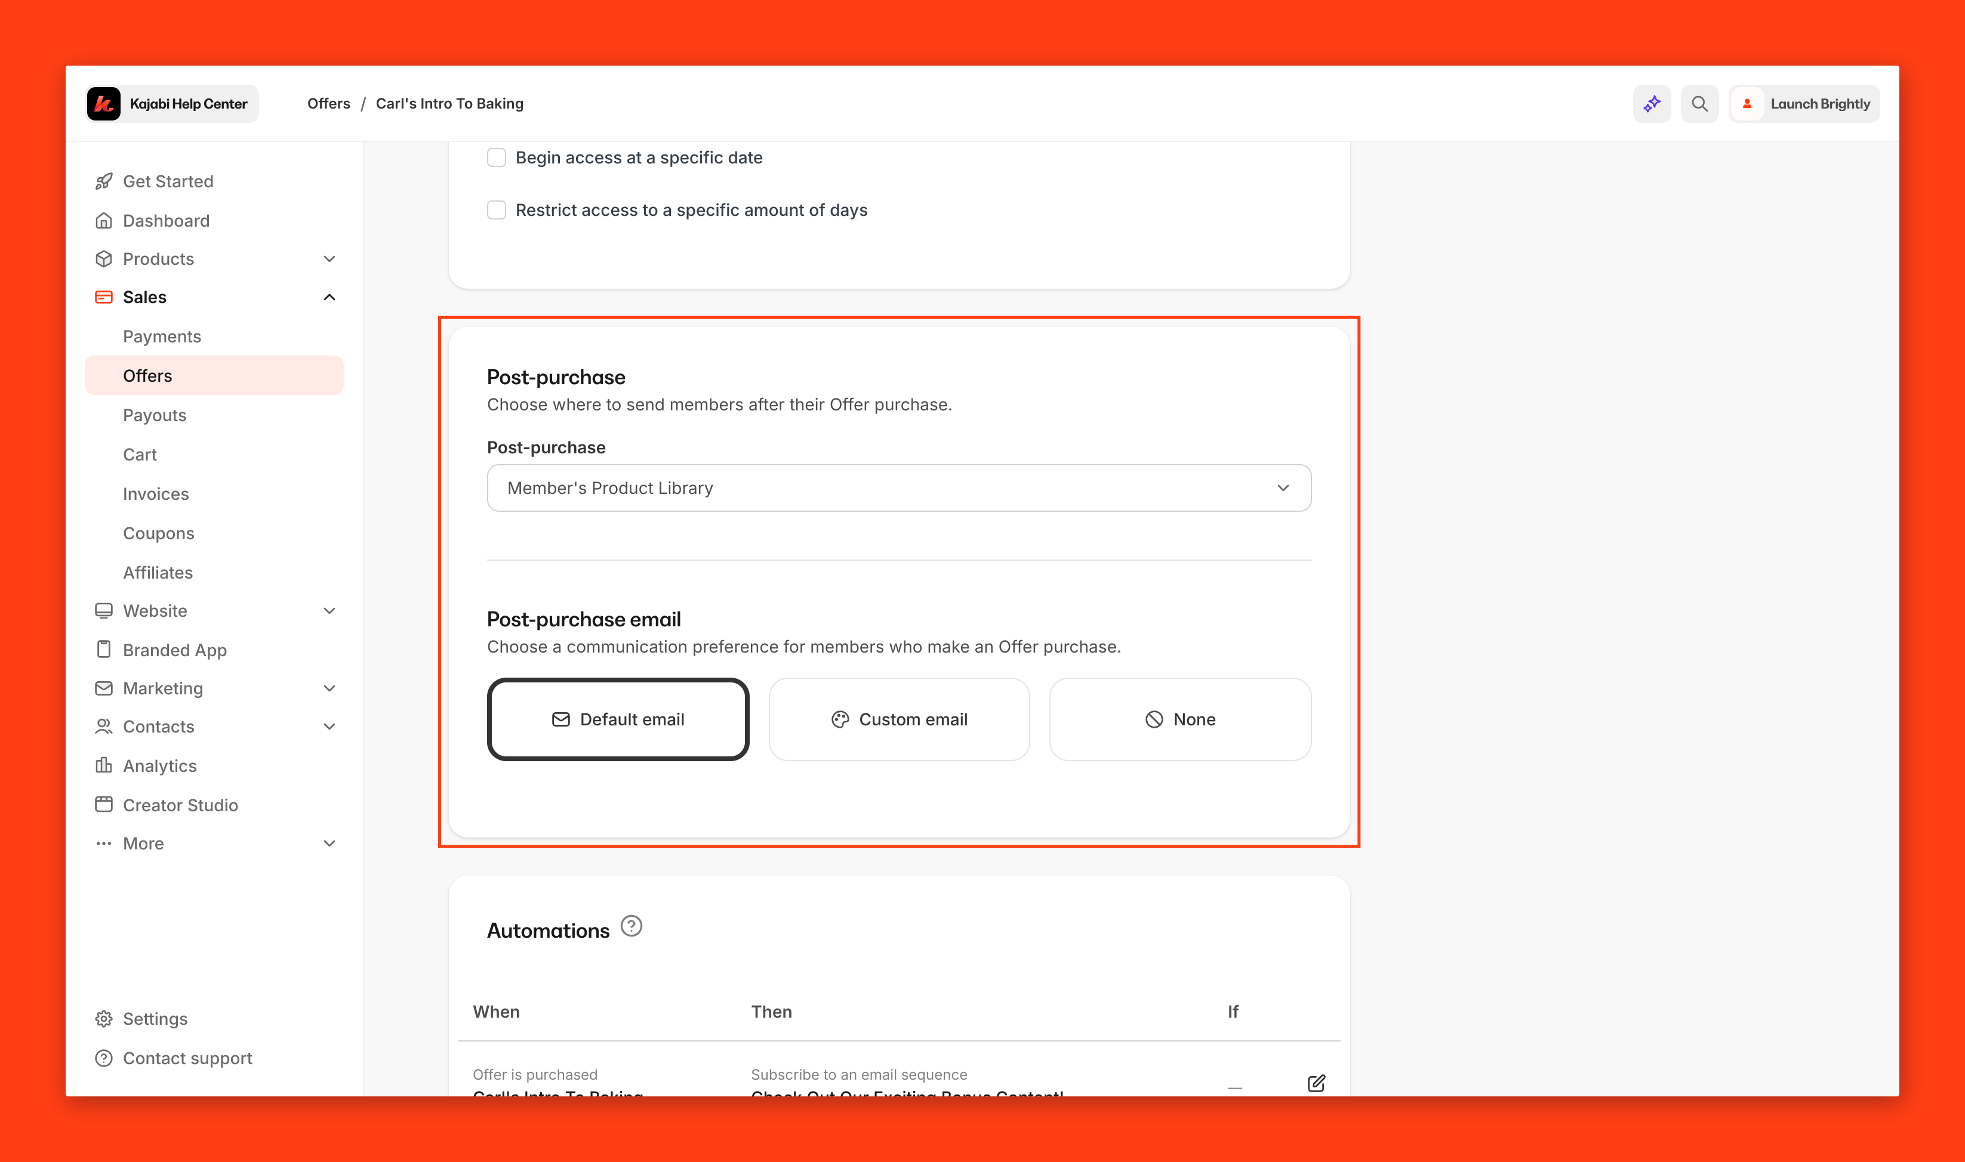Screen dimensions: 1965x1162
Task: Click the edit automation pencil icon
Action: pyautogui.click(x=1316, y=1083)
